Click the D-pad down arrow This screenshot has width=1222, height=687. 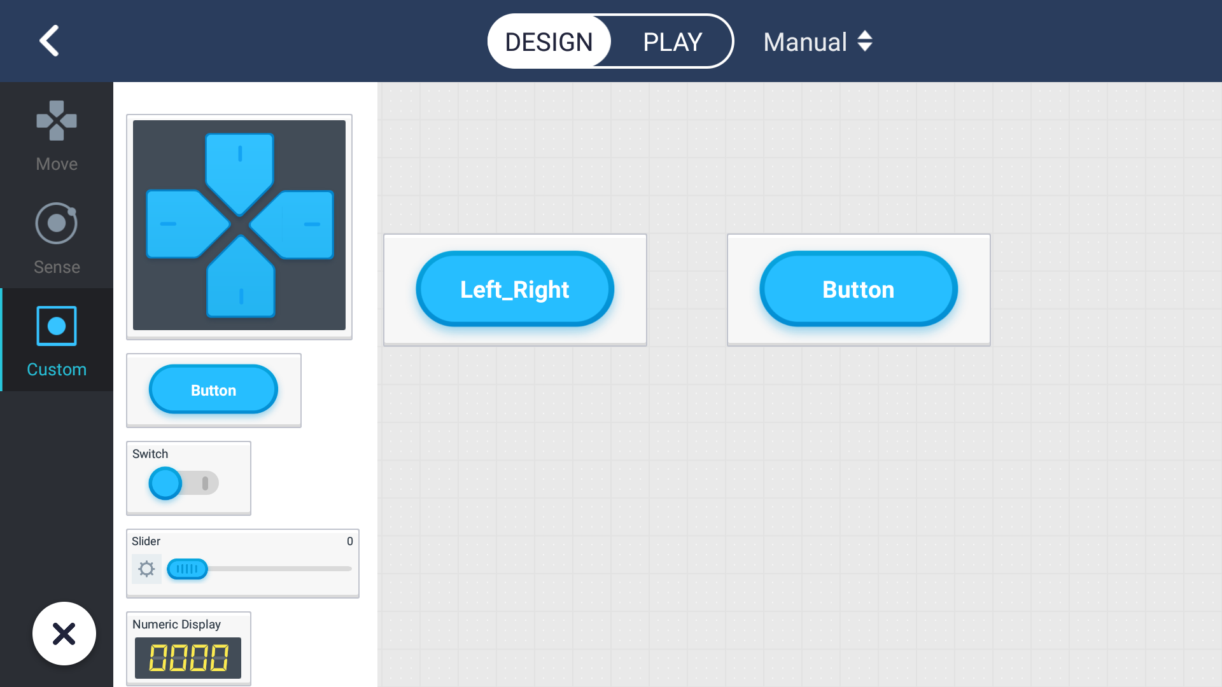(241, 277)
